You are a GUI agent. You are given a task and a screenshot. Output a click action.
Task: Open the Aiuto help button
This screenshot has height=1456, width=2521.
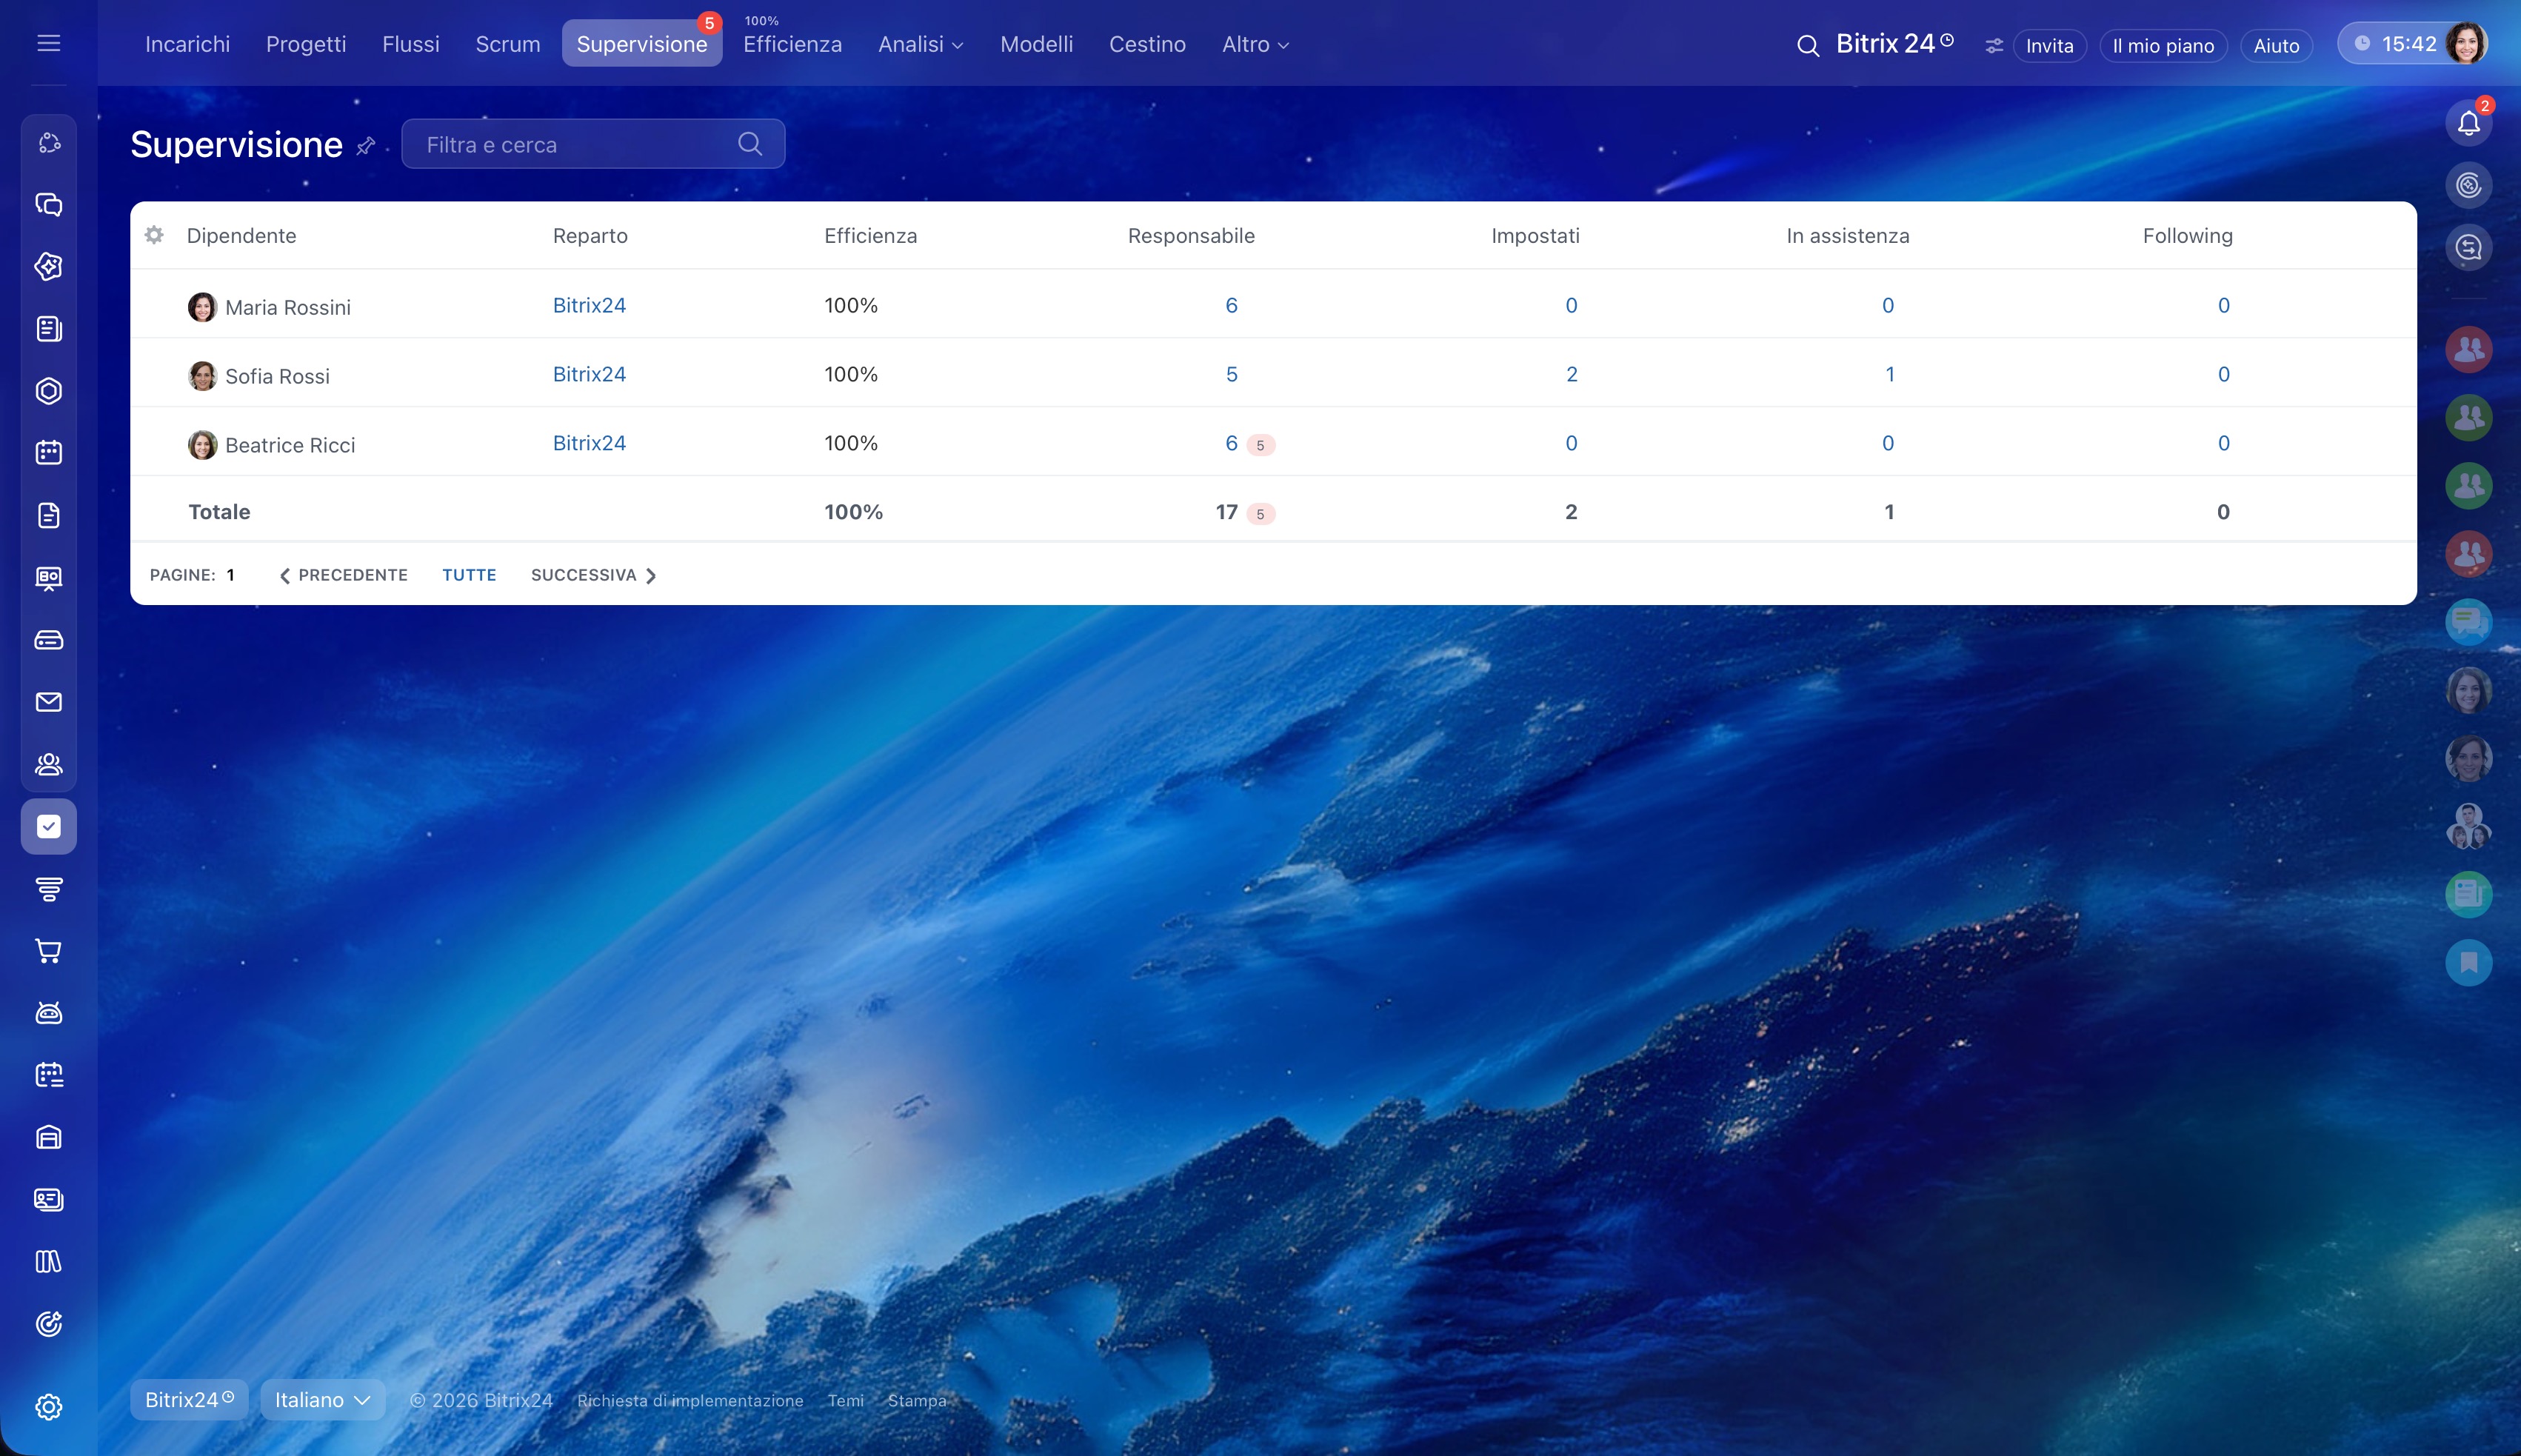(x=2276, y=46)
